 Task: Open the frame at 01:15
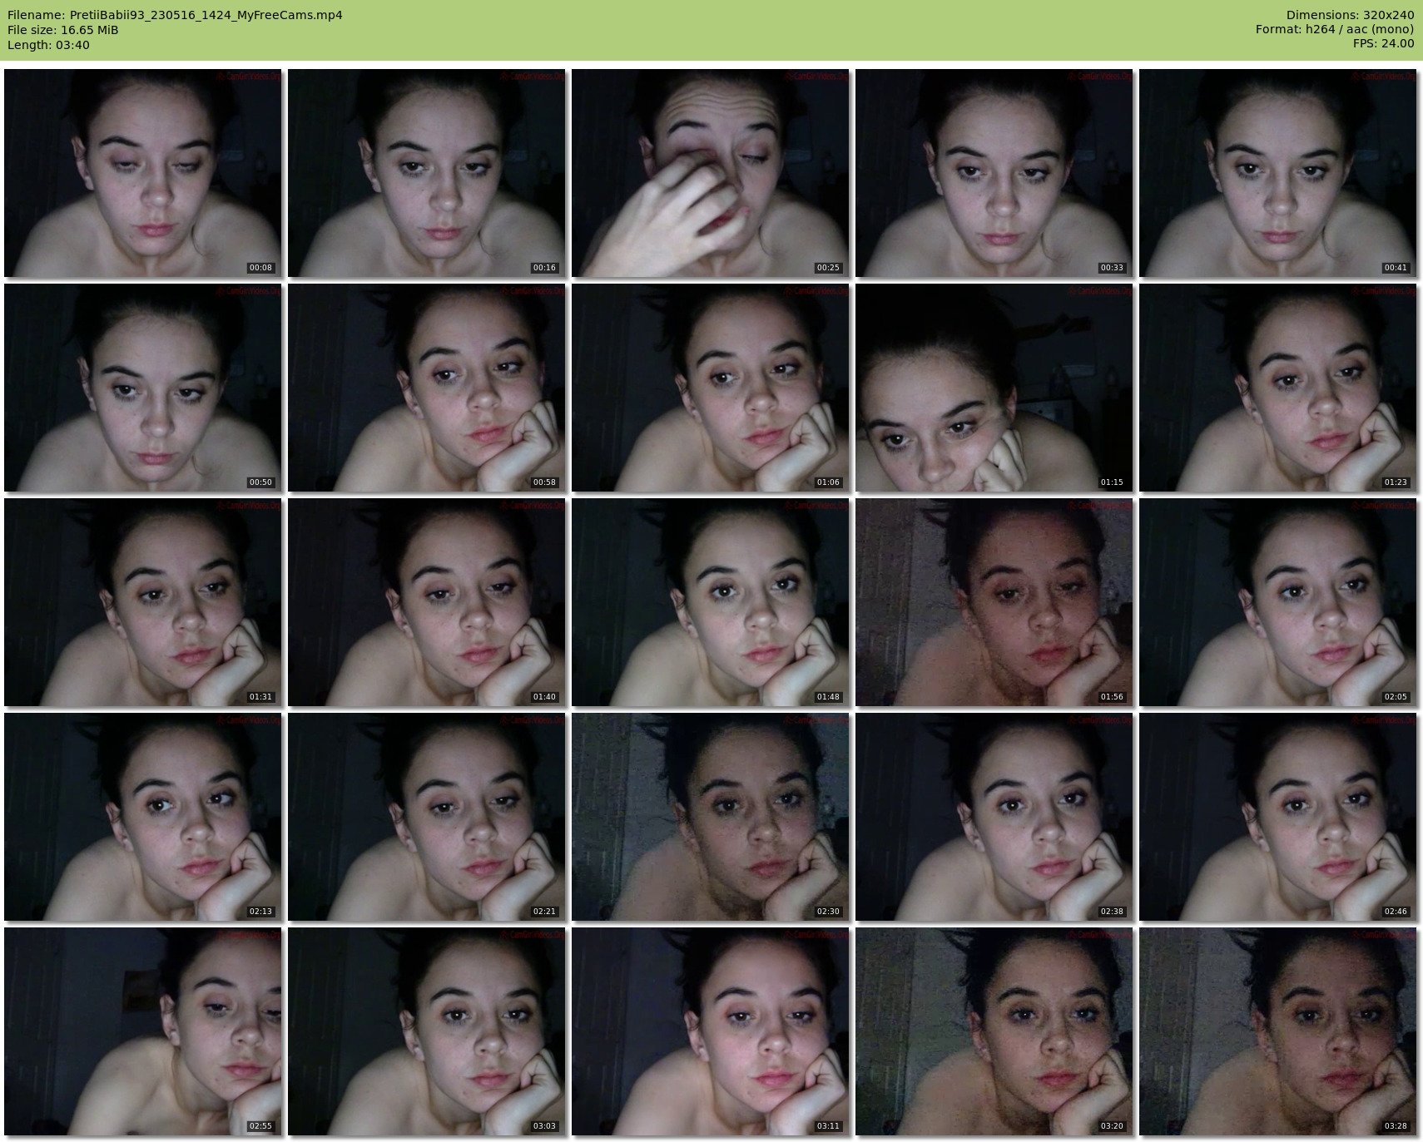tap(994, 388)
